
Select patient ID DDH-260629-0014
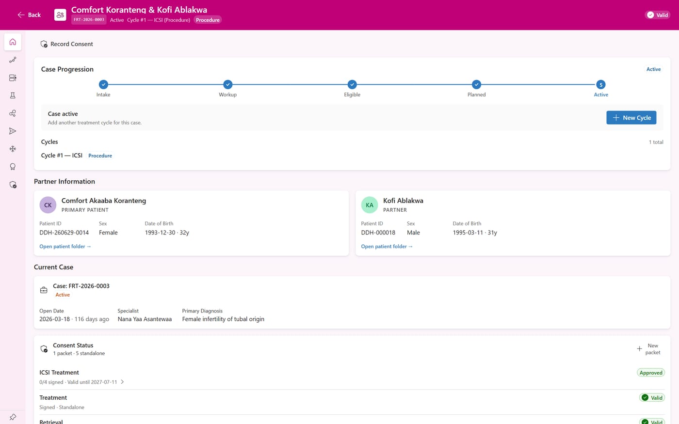point(64,233)
